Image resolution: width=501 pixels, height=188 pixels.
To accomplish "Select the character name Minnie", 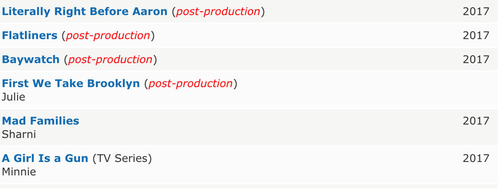I will click(x=19, y=171).
